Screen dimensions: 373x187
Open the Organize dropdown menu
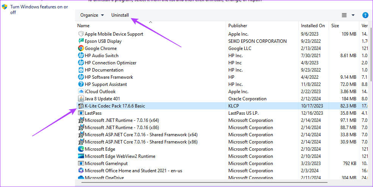pyautogui.click(x=92, y=15)
